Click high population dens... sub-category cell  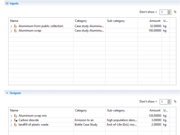(122, 120)
